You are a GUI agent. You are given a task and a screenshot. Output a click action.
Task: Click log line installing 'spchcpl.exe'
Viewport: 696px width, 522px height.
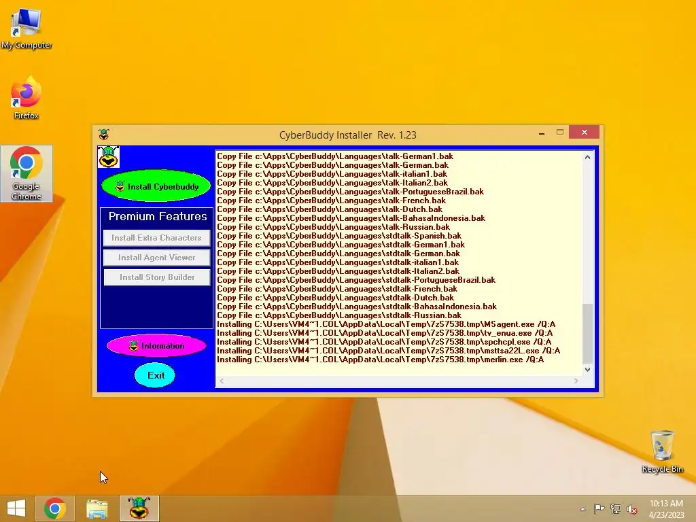384,342
